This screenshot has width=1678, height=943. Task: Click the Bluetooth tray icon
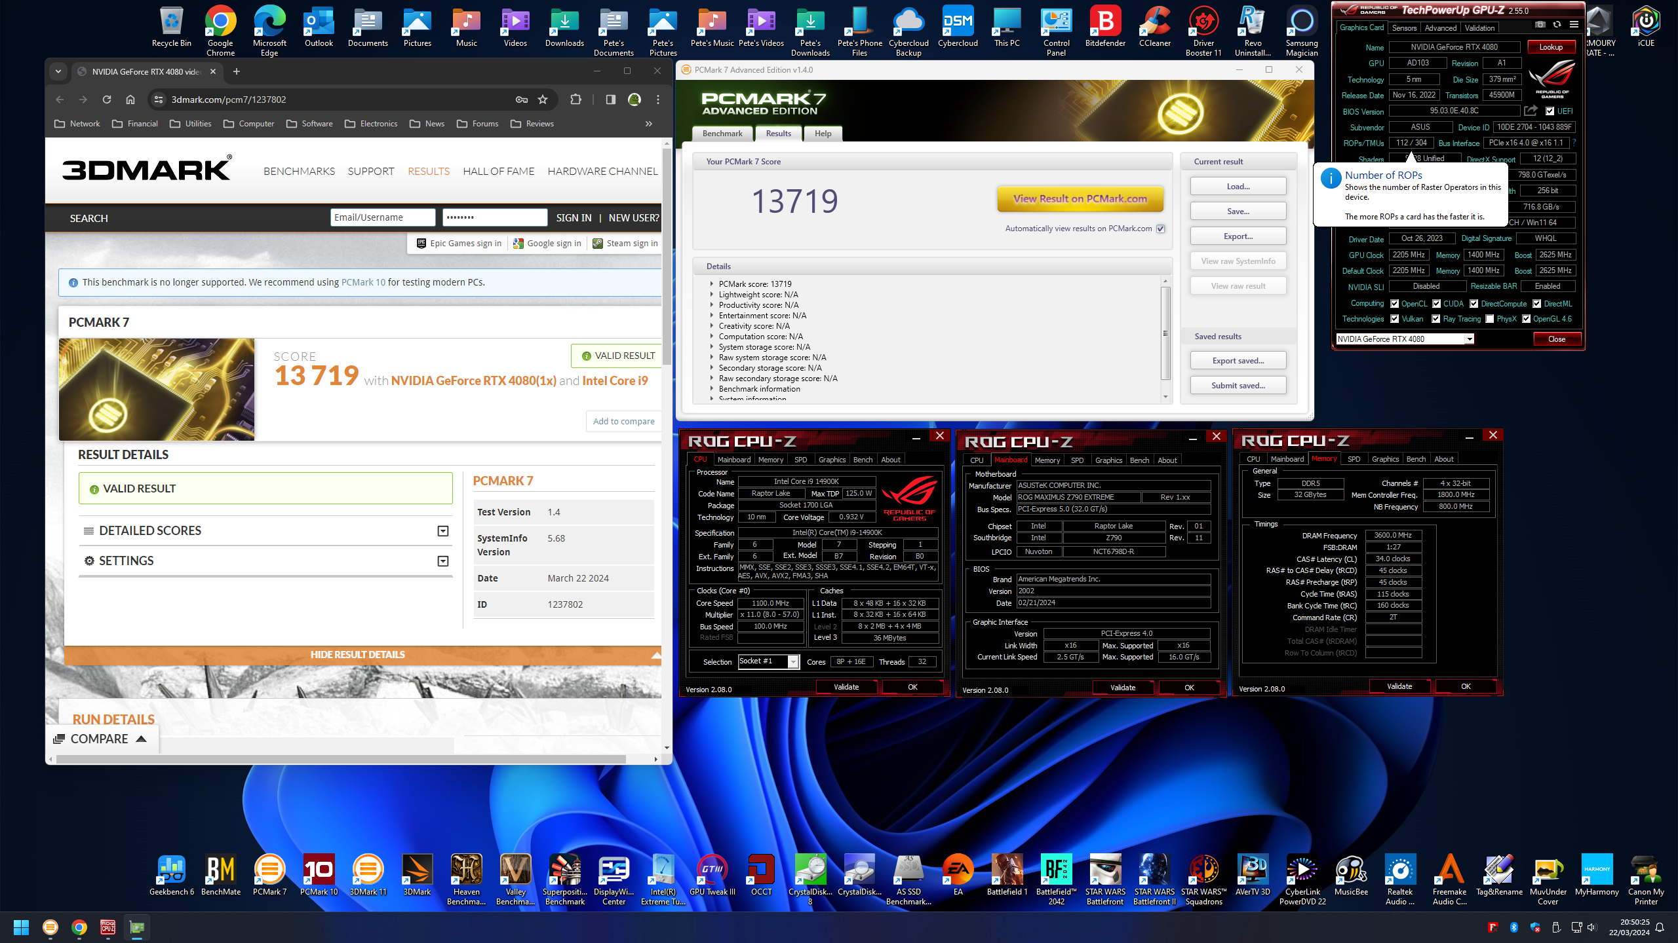point(1514,927)
